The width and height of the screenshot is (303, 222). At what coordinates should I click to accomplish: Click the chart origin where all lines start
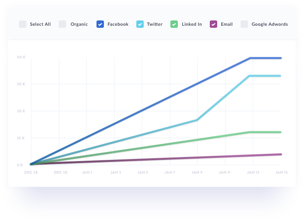click(31, 164)
